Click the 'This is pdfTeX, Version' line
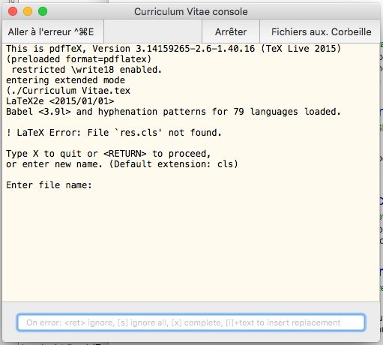The width and height of the screenshot is (383, 345). pos(174,49)
